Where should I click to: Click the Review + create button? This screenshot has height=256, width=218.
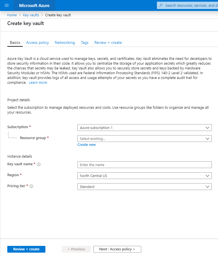click(26, 249)
